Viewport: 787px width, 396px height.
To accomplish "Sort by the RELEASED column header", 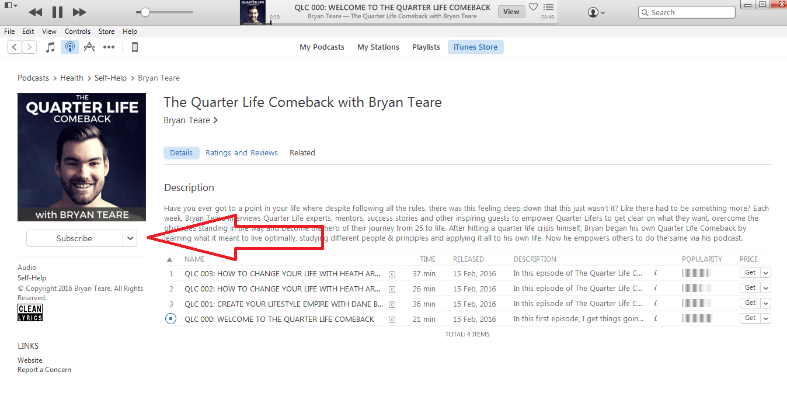I will coord(468,259).
